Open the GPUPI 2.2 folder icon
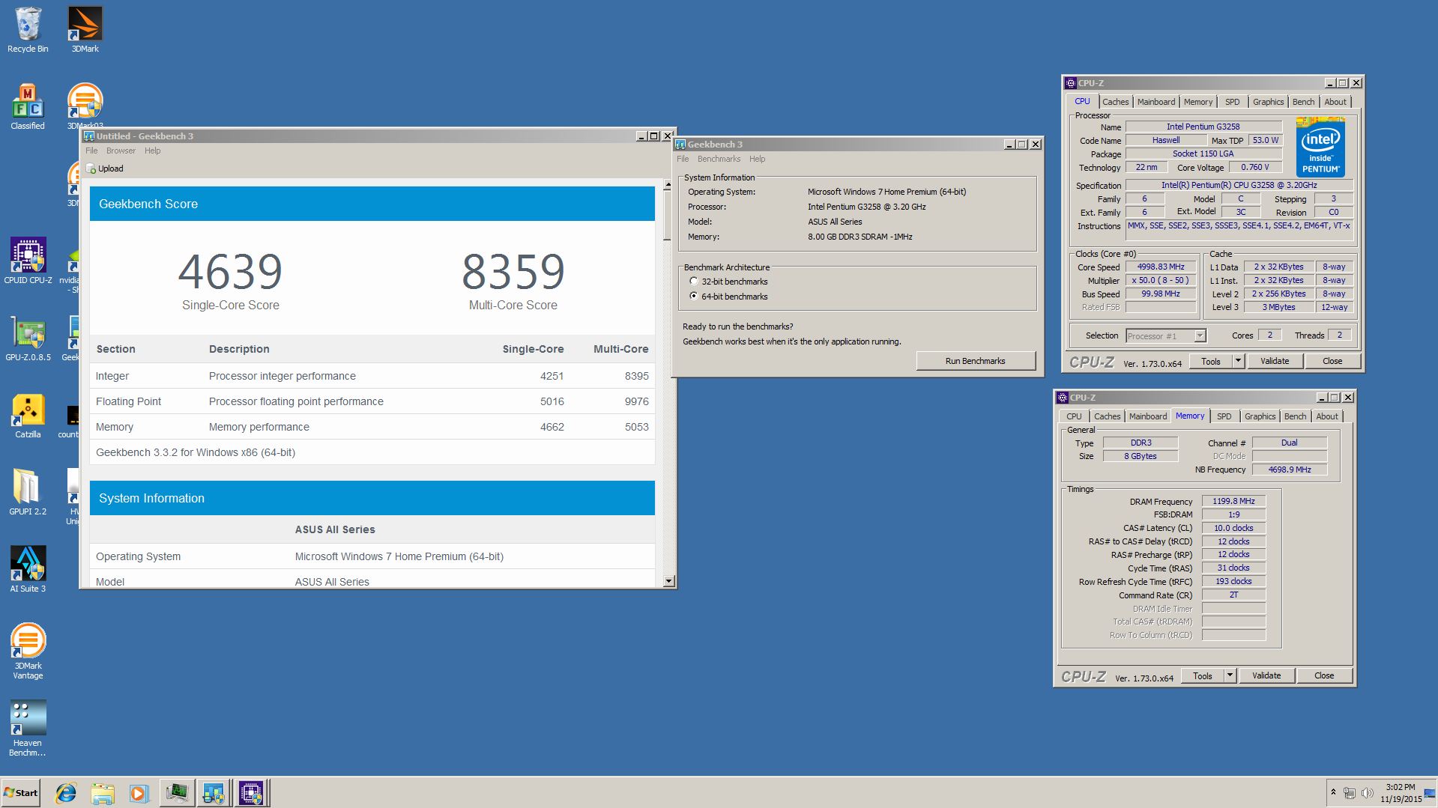The height and width of the screenshot is (808, 1438). (x=28, y=493)
